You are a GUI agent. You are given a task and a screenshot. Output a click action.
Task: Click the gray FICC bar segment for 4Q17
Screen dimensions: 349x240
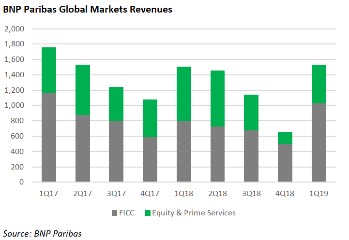(x=150, y=159)
